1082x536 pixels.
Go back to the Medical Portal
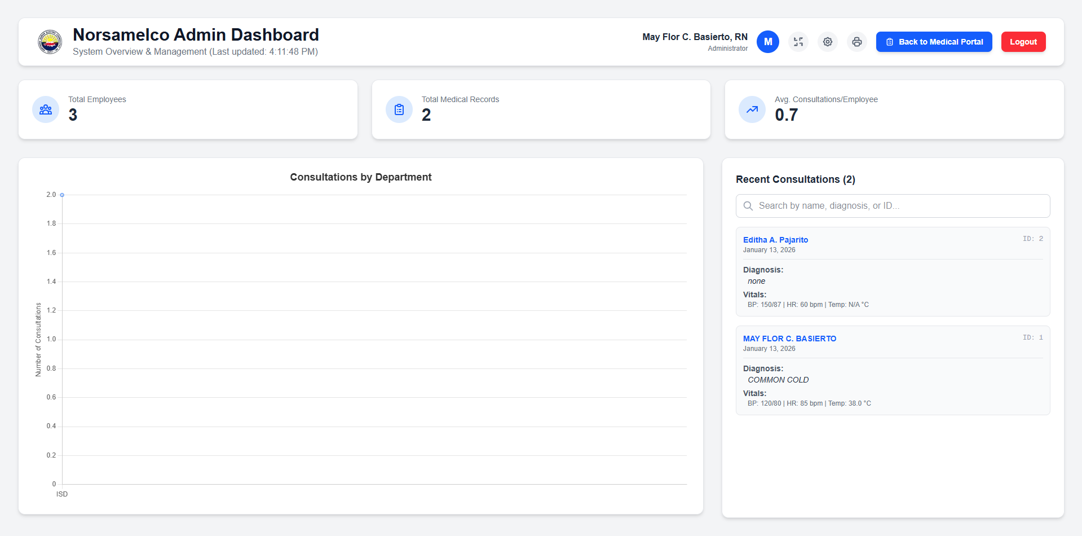click(x=934, y=42)
